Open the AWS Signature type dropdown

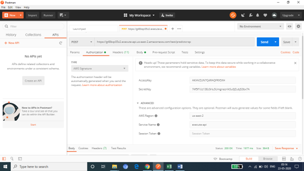(x=100, y=69)
